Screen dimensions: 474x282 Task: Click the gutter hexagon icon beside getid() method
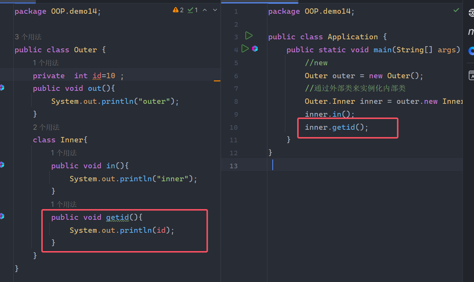(2, 216)
